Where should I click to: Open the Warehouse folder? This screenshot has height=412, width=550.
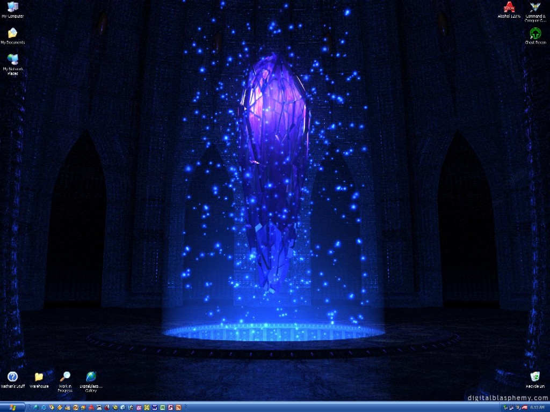click(39, 377)
